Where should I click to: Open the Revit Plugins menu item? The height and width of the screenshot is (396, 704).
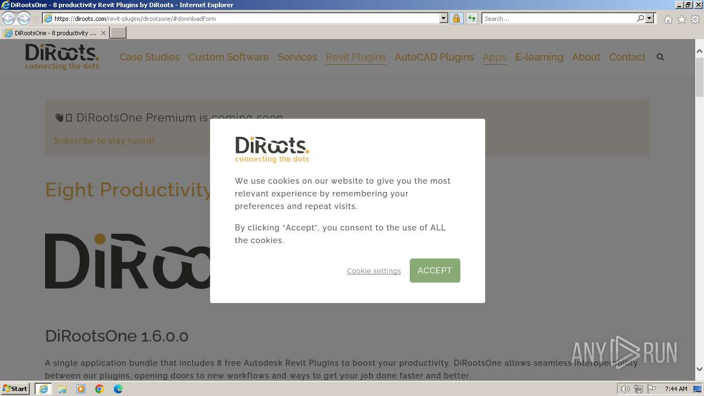coord(356,57)
